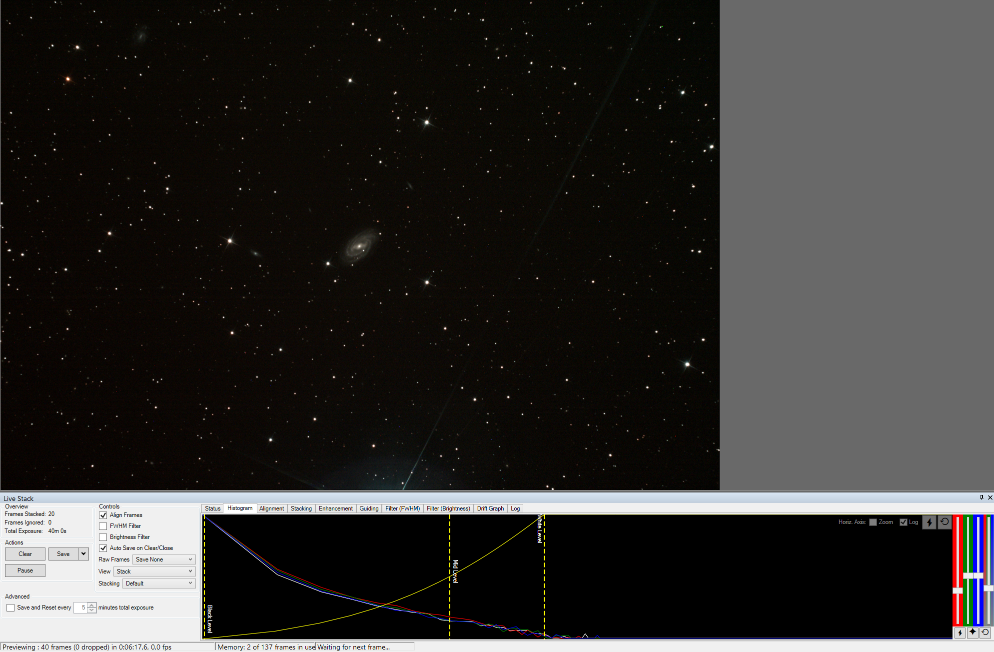This screenshot has width=994, height=652.
Task: Switch to the Enhancement tab
Action: coord(335,508)
